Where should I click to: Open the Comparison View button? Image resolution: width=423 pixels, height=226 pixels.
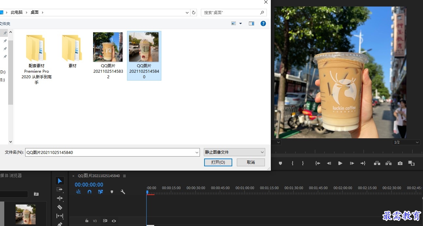(x=411, y=163)
